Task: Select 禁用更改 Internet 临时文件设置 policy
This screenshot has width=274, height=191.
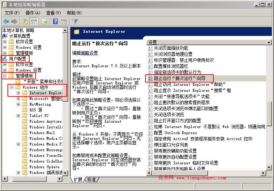Action: click(186, 163)
